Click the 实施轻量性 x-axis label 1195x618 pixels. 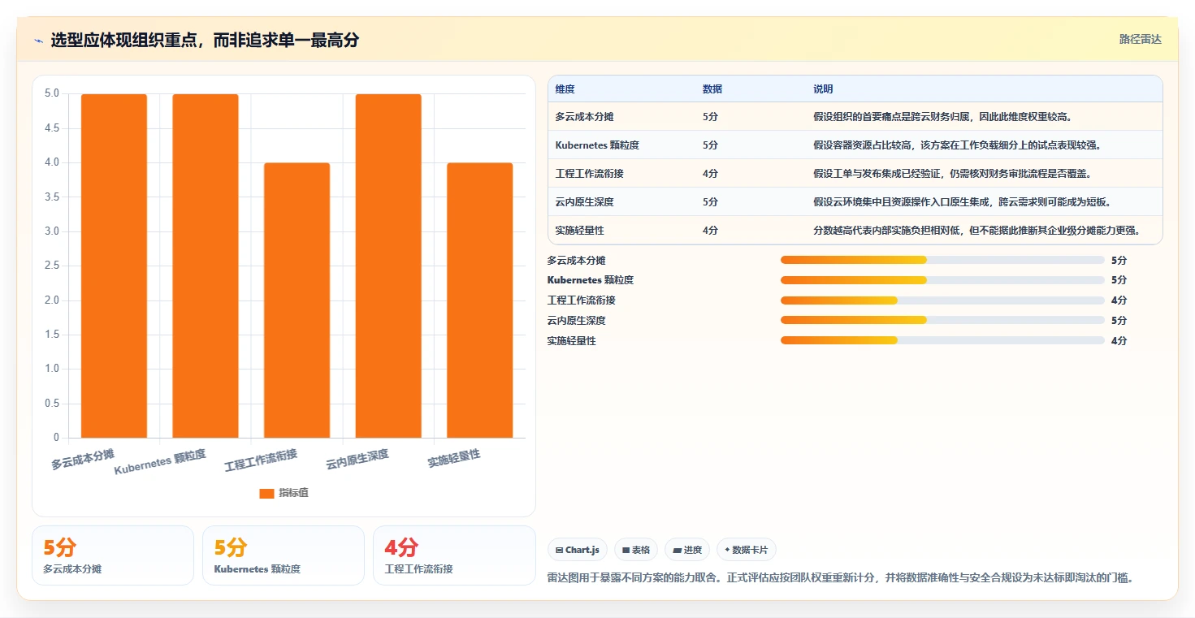(454, 459)
